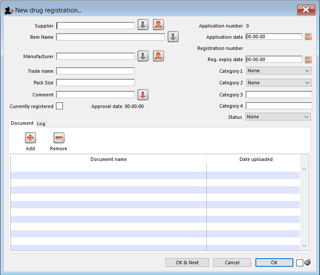Open the Reg. expiry date calendar picker
This screenshot has height=275, width=320.
click(308, 60)
